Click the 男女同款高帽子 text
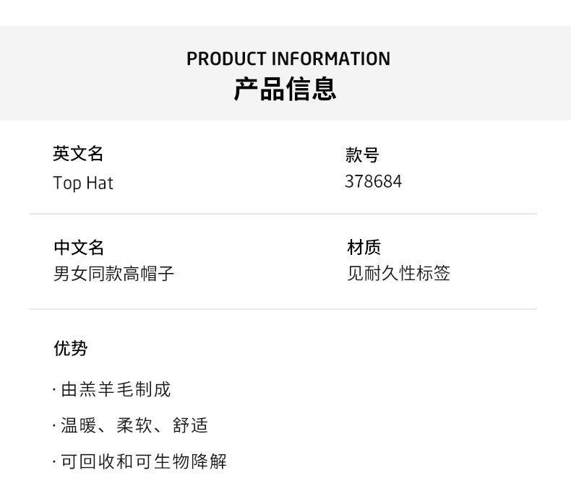 (x=113, y=274)
